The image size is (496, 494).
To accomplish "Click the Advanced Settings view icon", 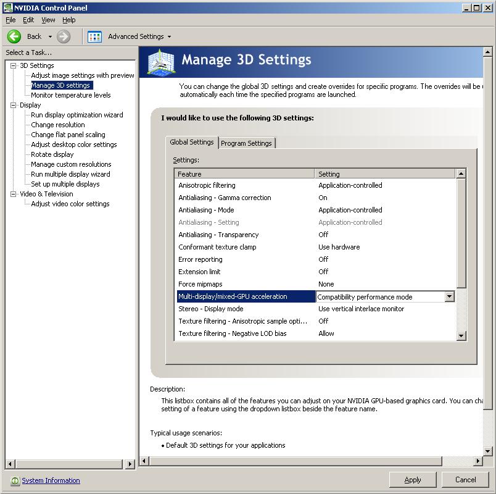I will tap(94, 36).
